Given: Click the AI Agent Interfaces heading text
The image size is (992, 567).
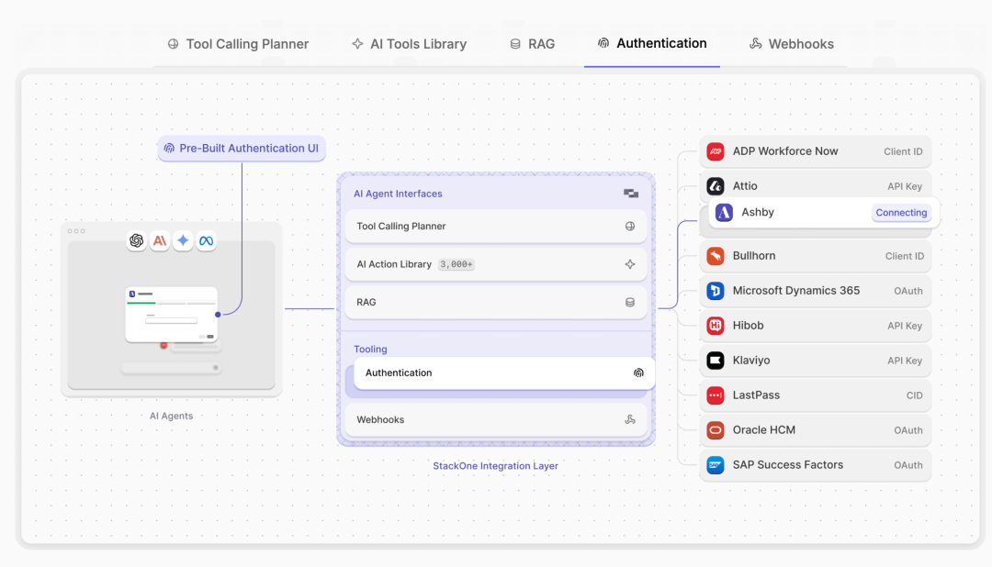Looking at the screenshot, I should pyautogui.click(x=398, y=194).
